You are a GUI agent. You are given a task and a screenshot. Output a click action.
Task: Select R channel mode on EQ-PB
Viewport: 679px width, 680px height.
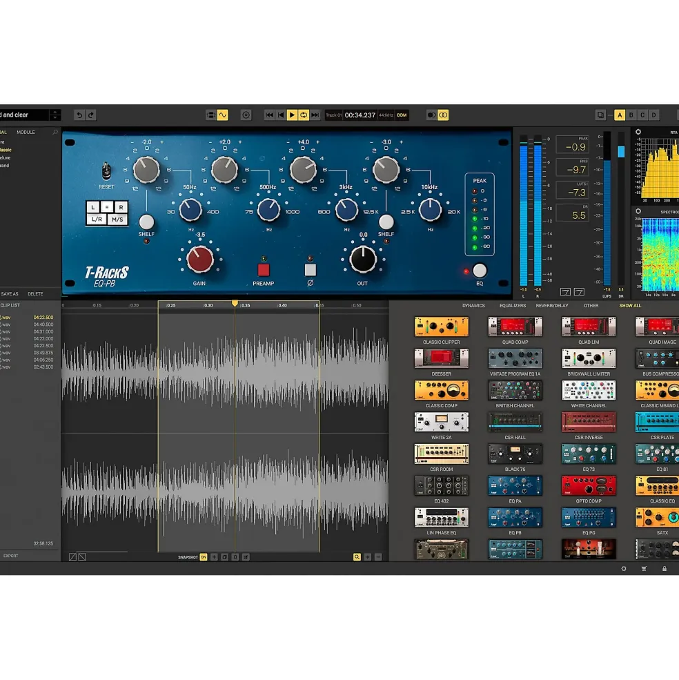pyautogui.click(x=121, y=207)
